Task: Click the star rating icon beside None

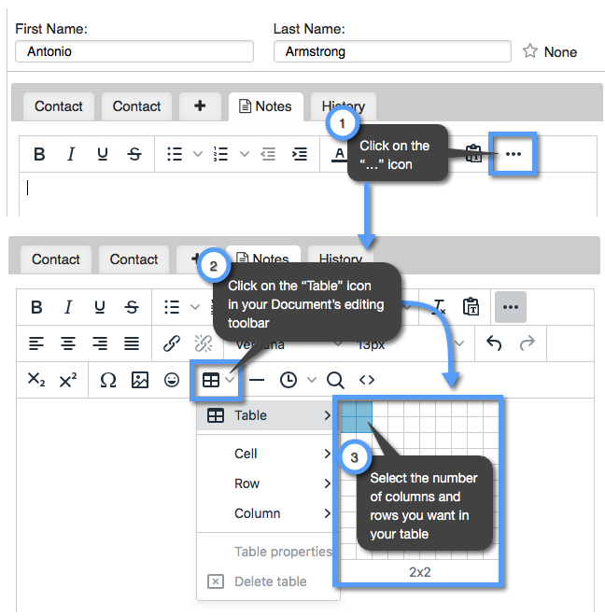Action: 530,51
